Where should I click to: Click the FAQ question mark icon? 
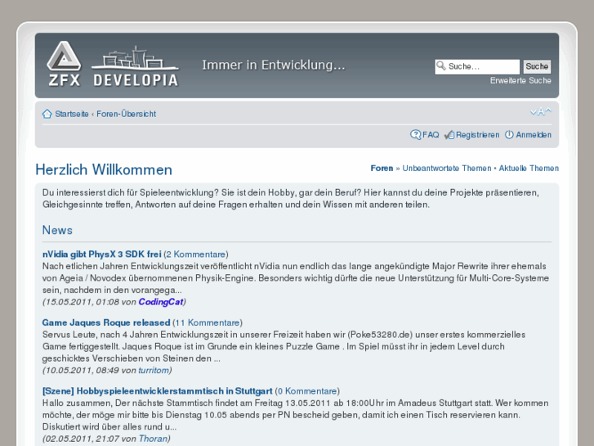click(x=415, y=135)
